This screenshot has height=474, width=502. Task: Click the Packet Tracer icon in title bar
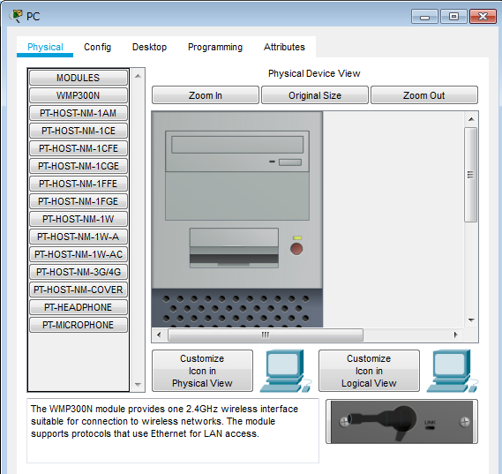tap(16, 16)
